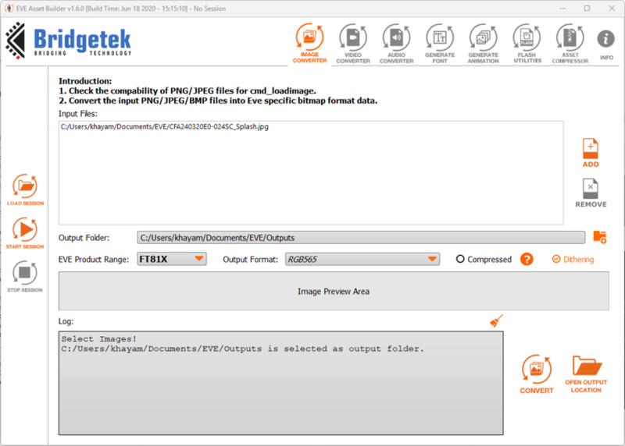Open the Generate Animation tool
Screen dimensions: 625x446
pyautogui.click(x=483, y=44)
